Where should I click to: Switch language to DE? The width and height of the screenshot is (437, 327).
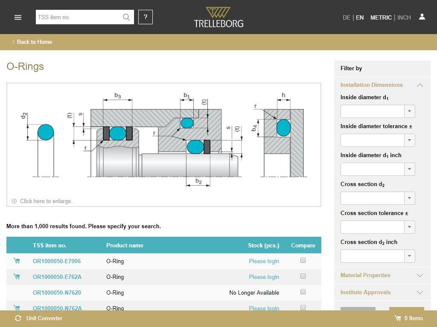tap(347, 17)
